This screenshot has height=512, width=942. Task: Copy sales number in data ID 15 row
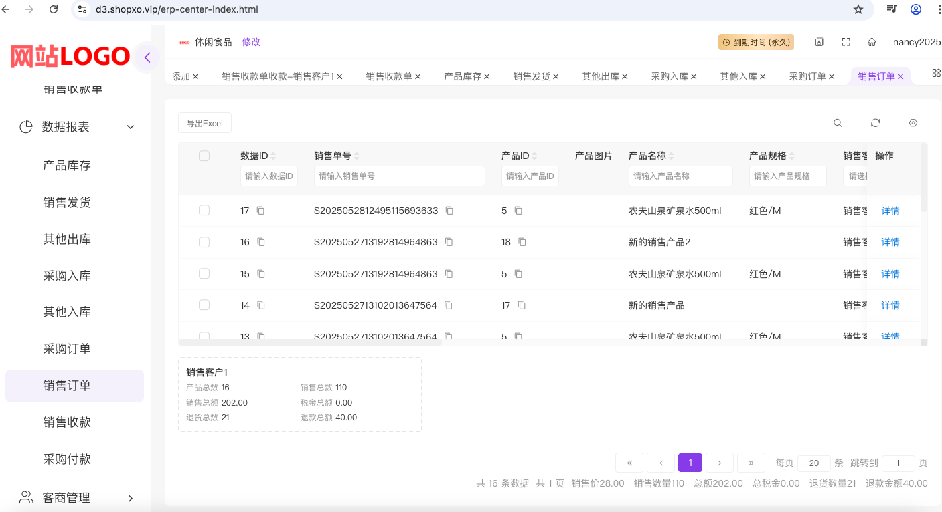point(449,274)
